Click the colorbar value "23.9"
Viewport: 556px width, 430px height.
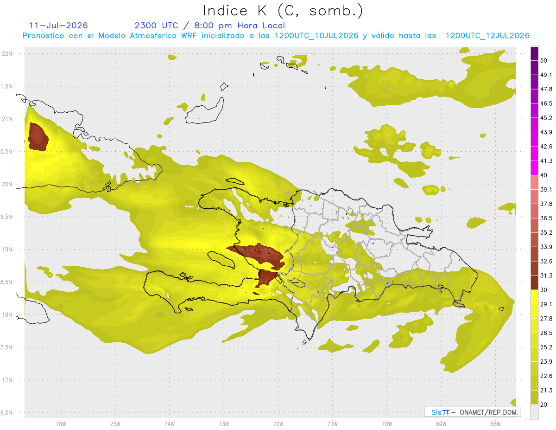click(x=546, y=362)
